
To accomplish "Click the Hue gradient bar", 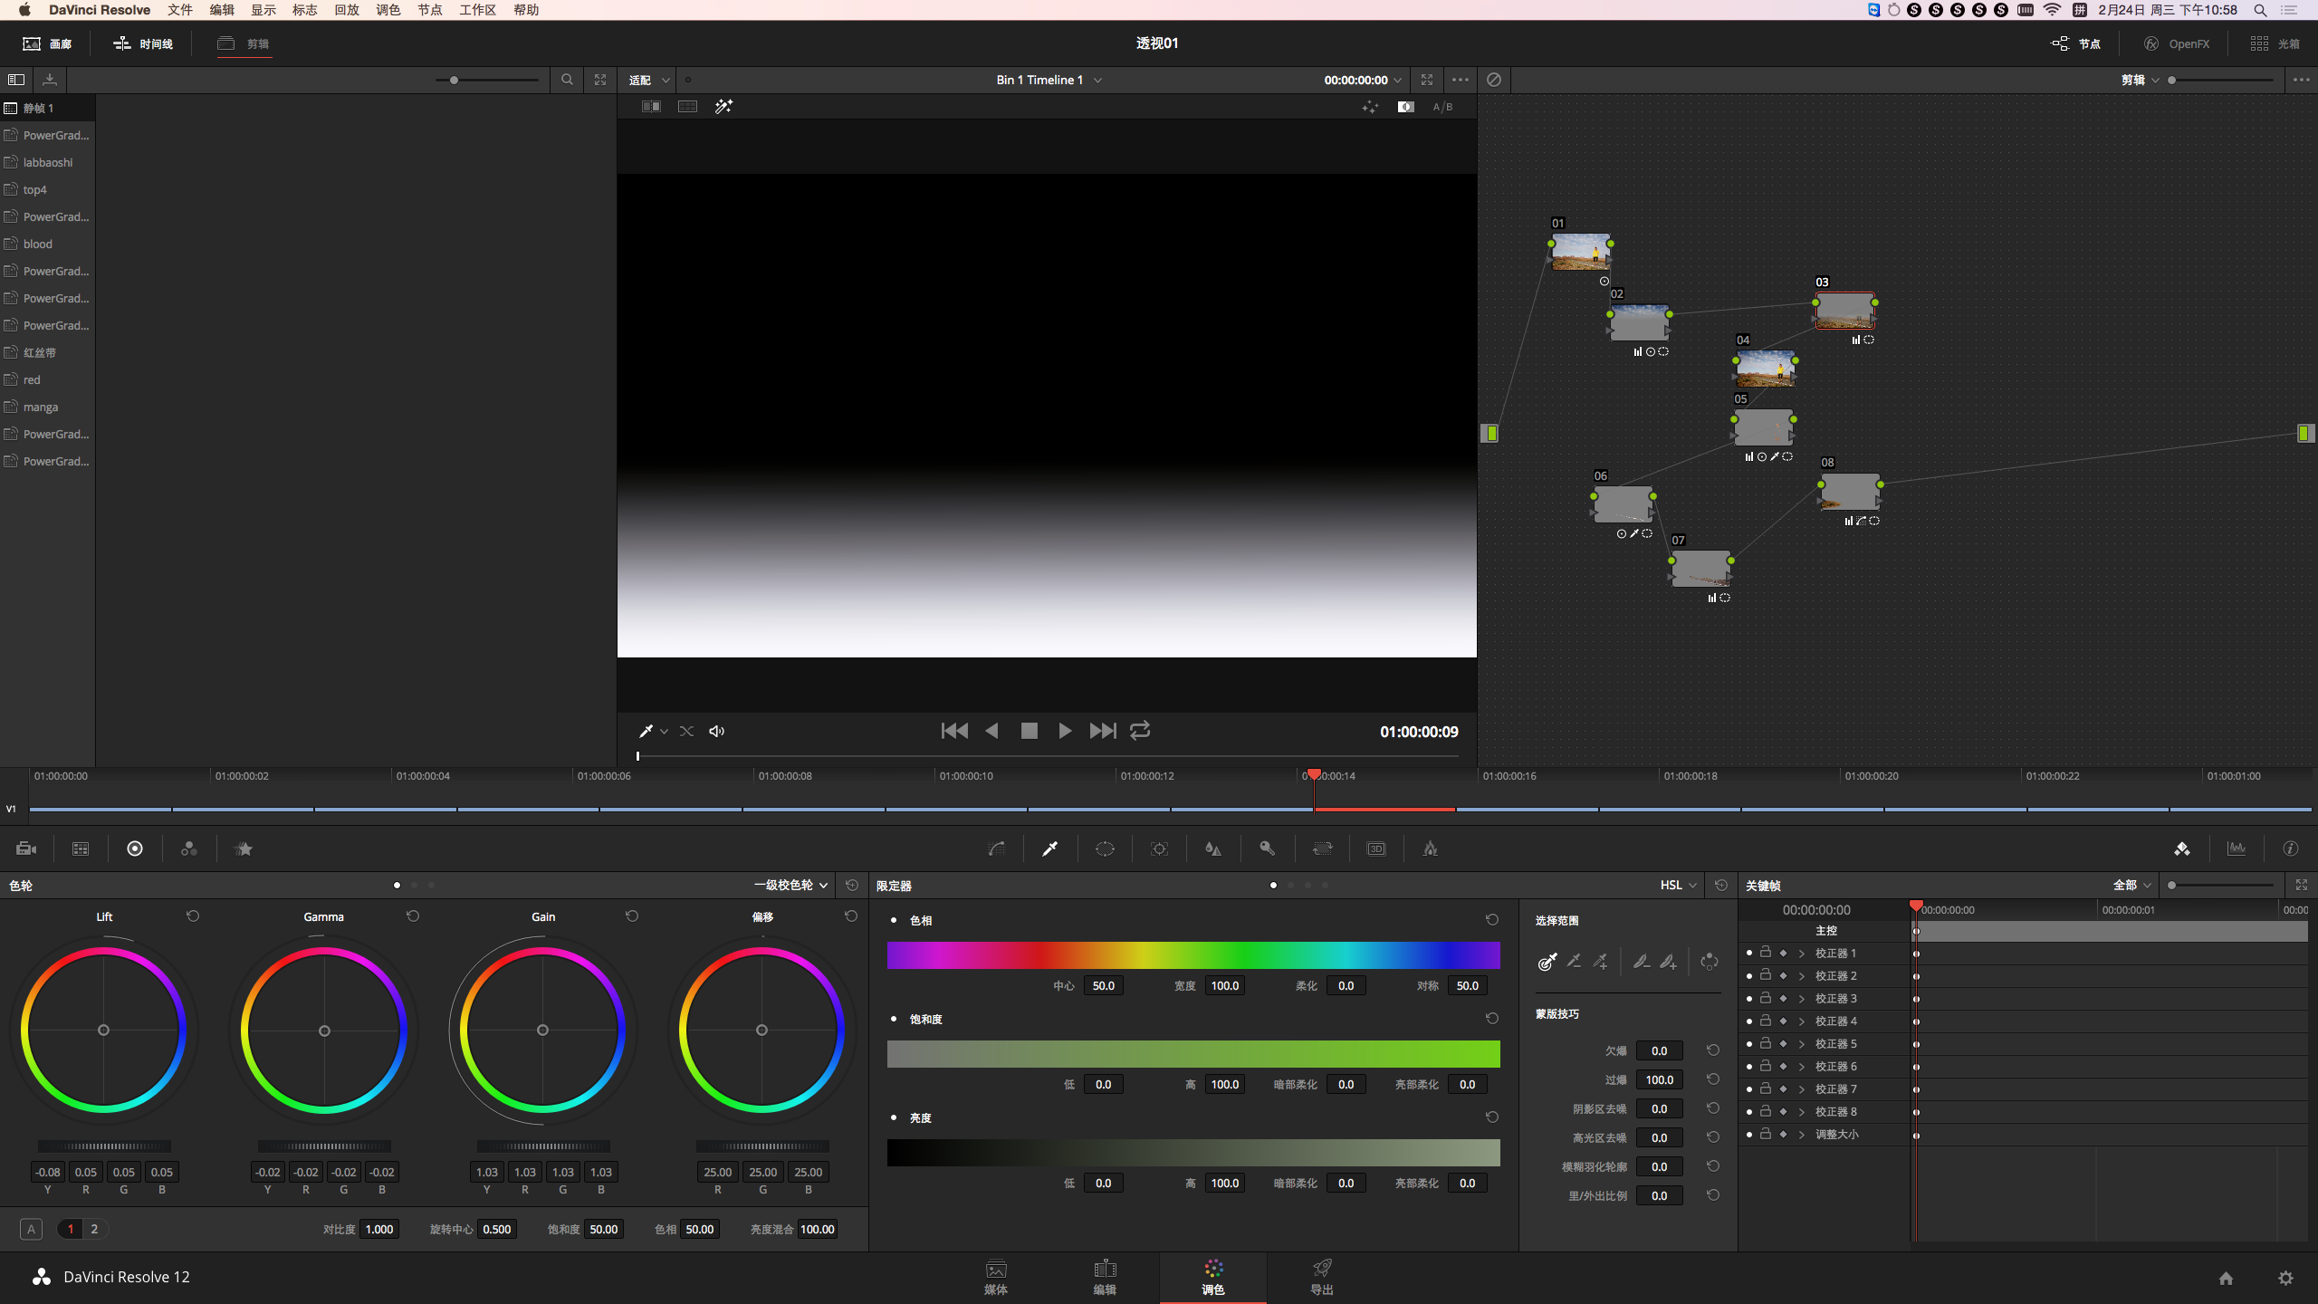I will point(1193,955).
